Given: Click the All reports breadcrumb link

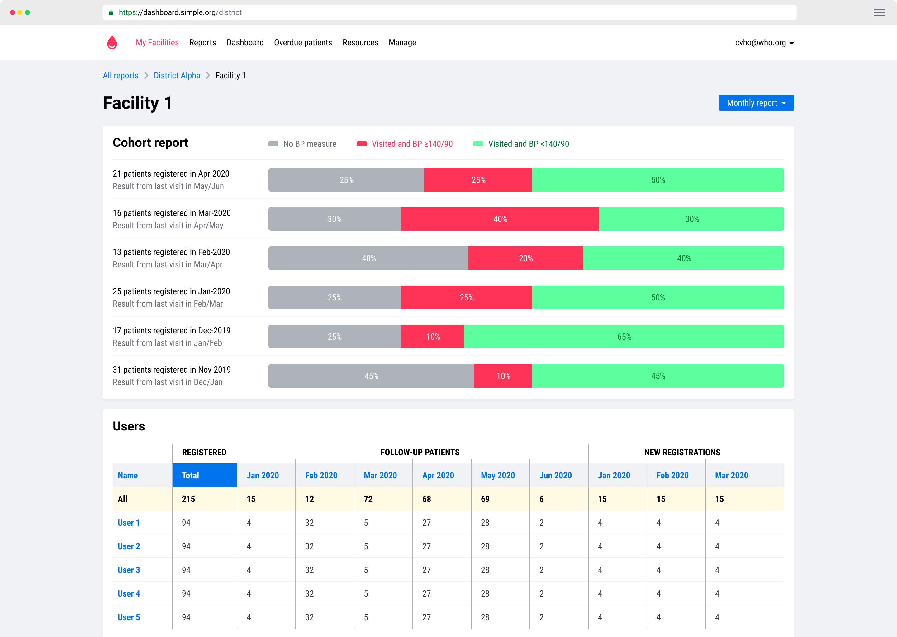Looking at the screenshot, I should point(121,76).
